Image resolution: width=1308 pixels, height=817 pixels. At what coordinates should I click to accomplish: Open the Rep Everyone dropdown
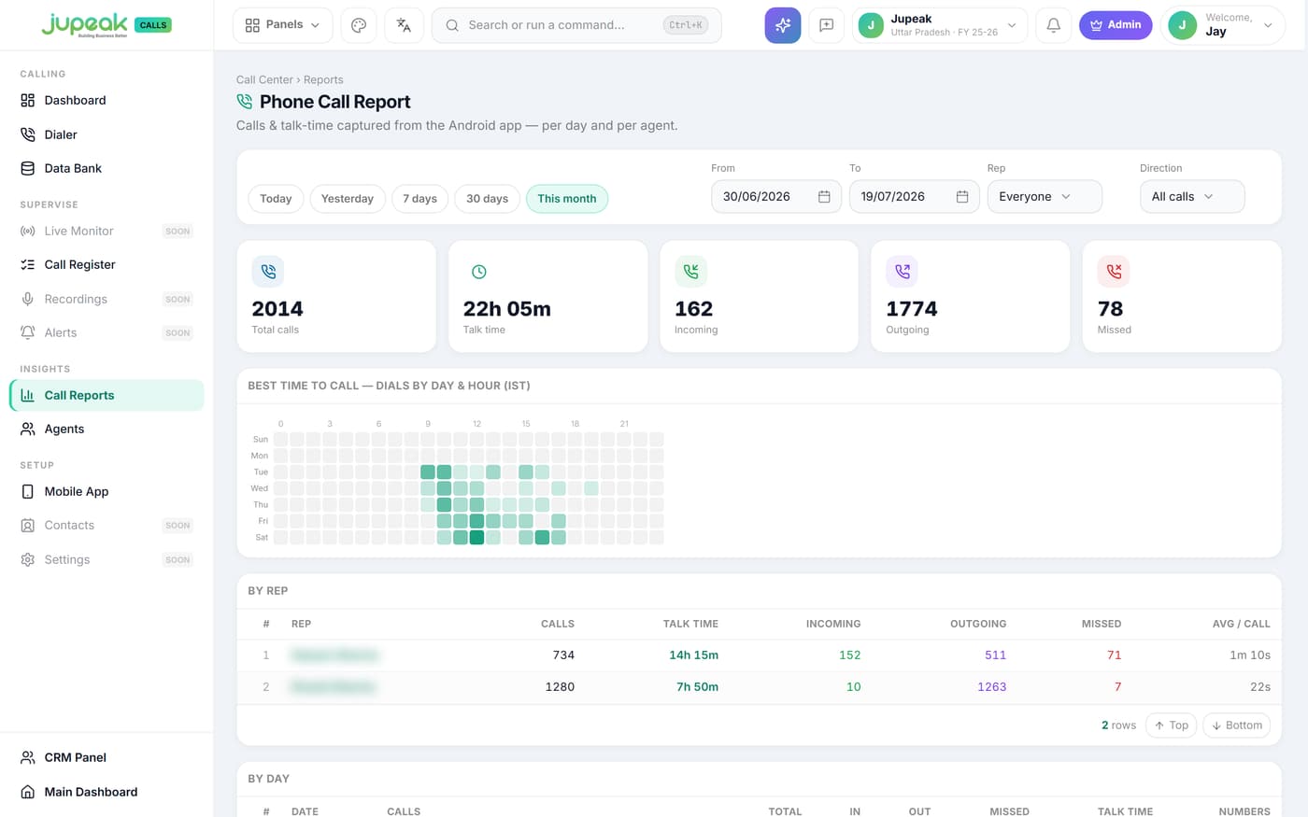[1045, 197]
